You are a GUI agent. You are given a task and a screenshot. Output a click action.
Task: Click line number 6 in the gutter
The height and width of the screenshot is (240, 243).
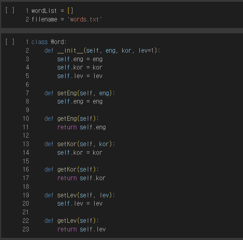[x=27, y=85]
